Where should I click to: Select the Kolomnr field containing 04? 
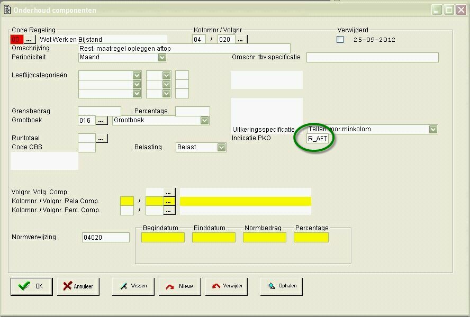[198, 40]
